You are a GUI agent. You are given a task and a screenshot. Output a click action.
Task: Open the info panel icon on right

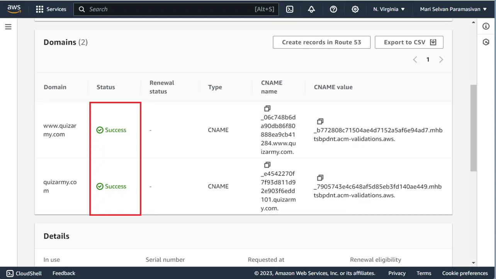coord(486,27)
